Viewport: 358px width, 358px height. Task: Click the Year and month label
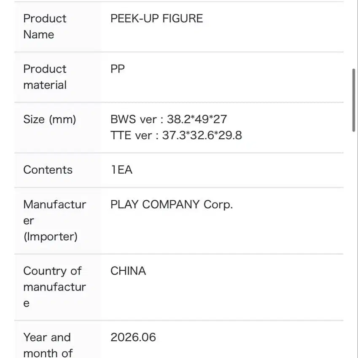coord(48,345)
